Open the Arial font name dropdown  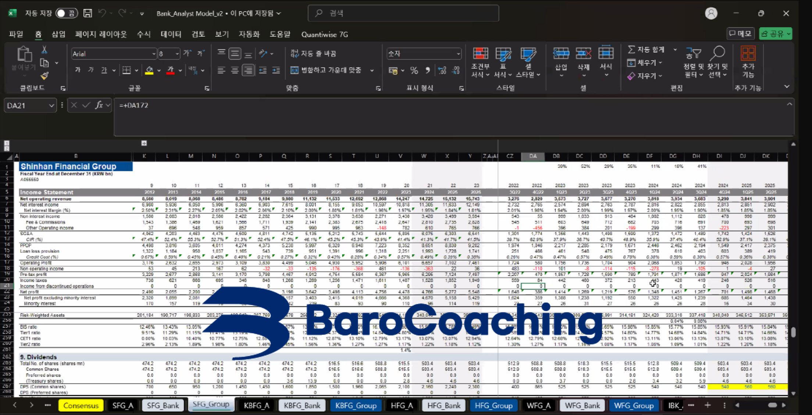154,54
